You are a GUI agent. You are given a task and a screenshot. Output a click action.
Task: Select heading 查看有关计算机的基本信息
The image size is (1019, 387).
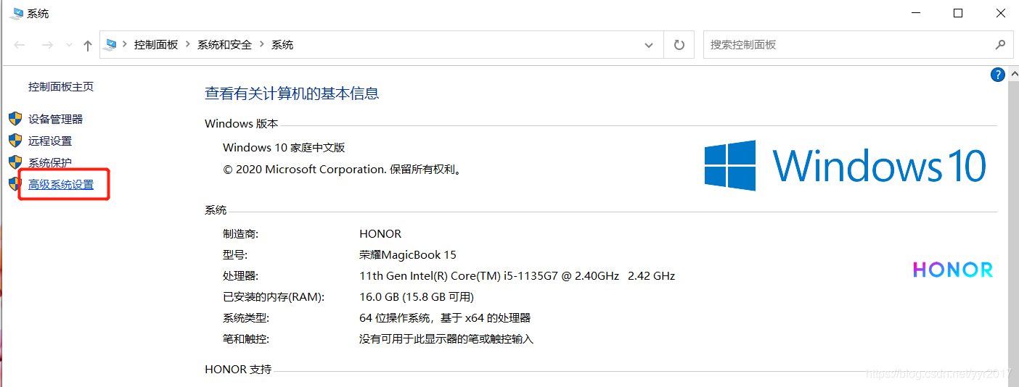pos(292,93)
